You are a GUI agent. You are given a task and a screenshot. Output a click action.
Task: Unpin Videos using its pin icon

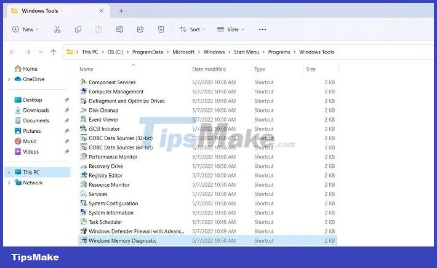point(66,152)
